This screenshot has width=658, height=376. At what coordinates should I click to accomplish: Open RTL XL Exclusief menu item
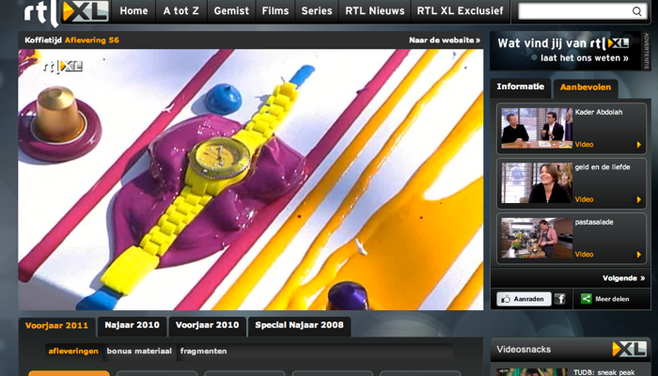pyautogui.click(x=460, y=11)
